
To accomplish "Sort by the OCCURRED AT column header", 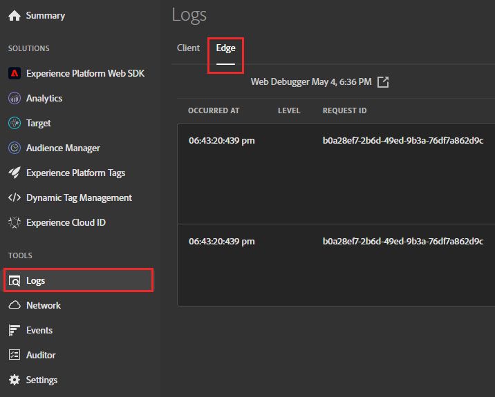I will click(214, 110).
